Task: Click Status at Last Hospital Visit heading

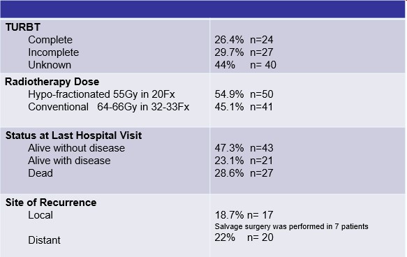Action: (x=73, y=135)
